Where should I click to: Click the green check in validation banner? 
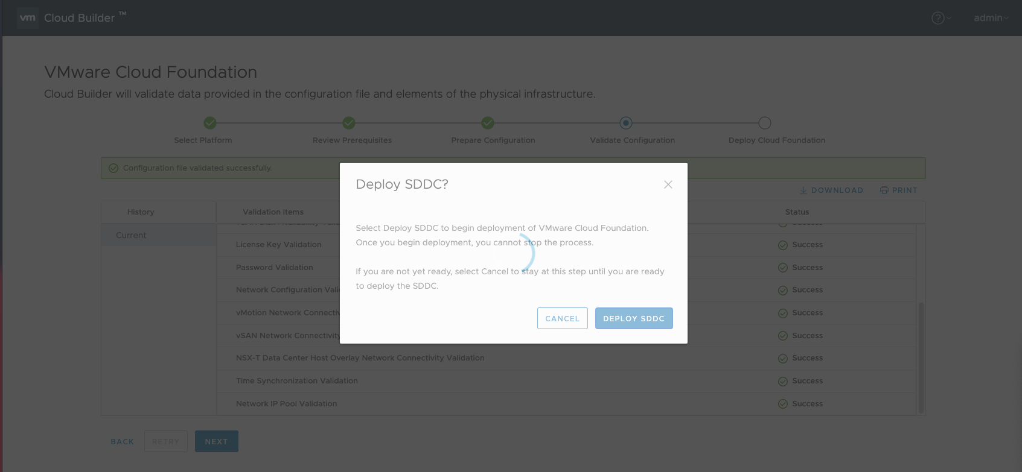point(113,168)
